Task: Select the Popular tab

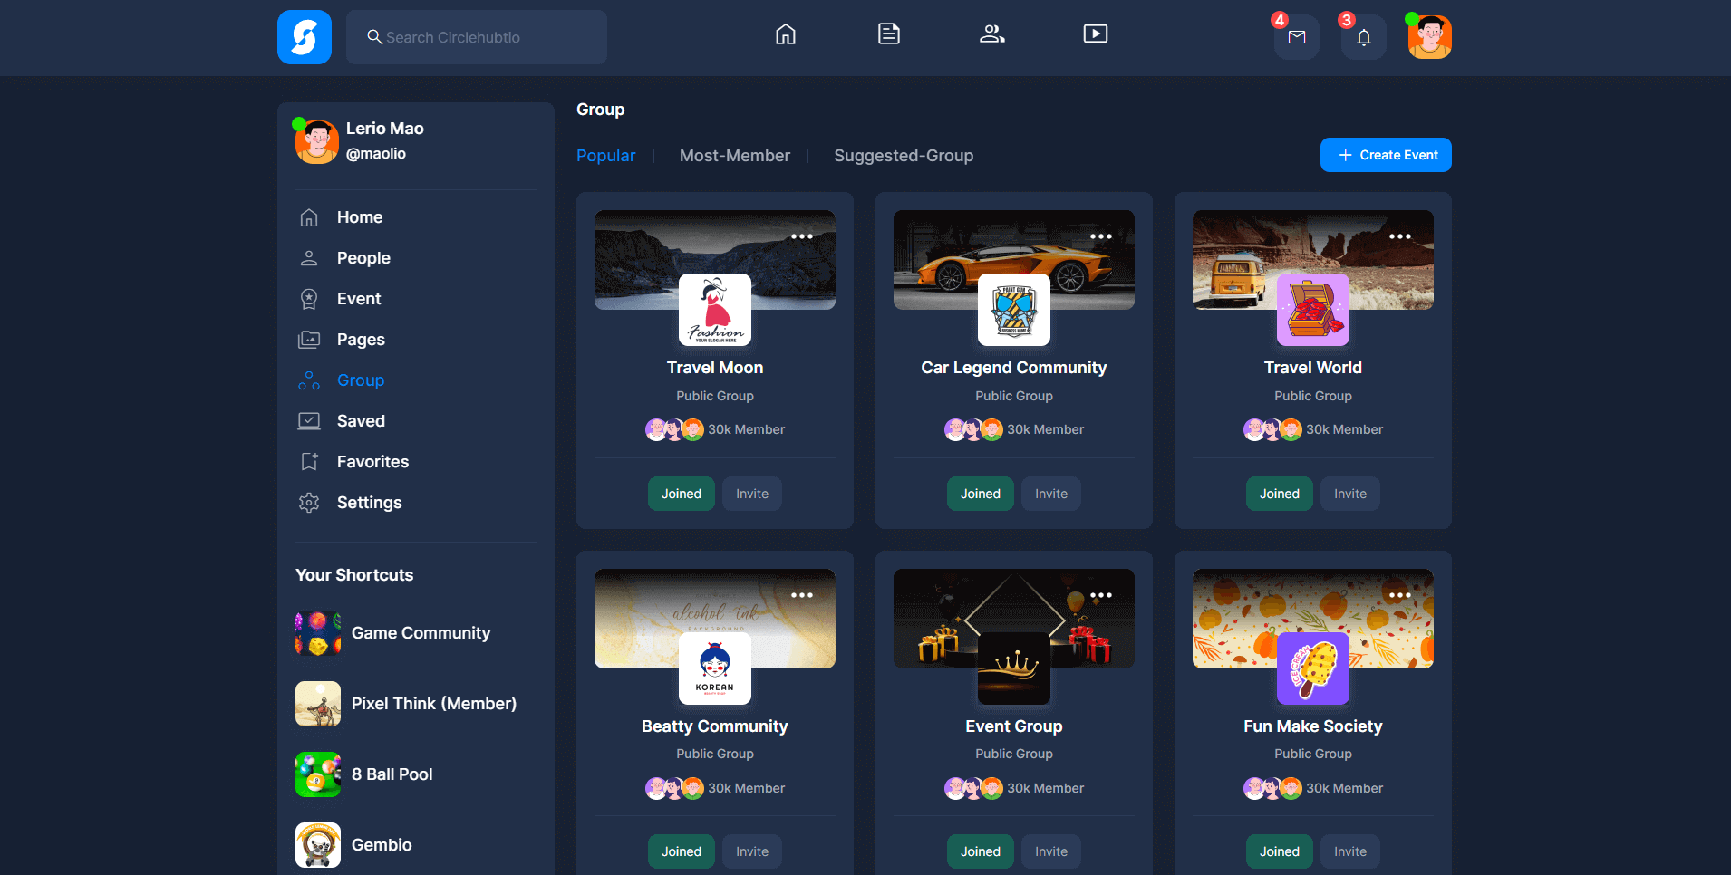Action: (605, 156)
